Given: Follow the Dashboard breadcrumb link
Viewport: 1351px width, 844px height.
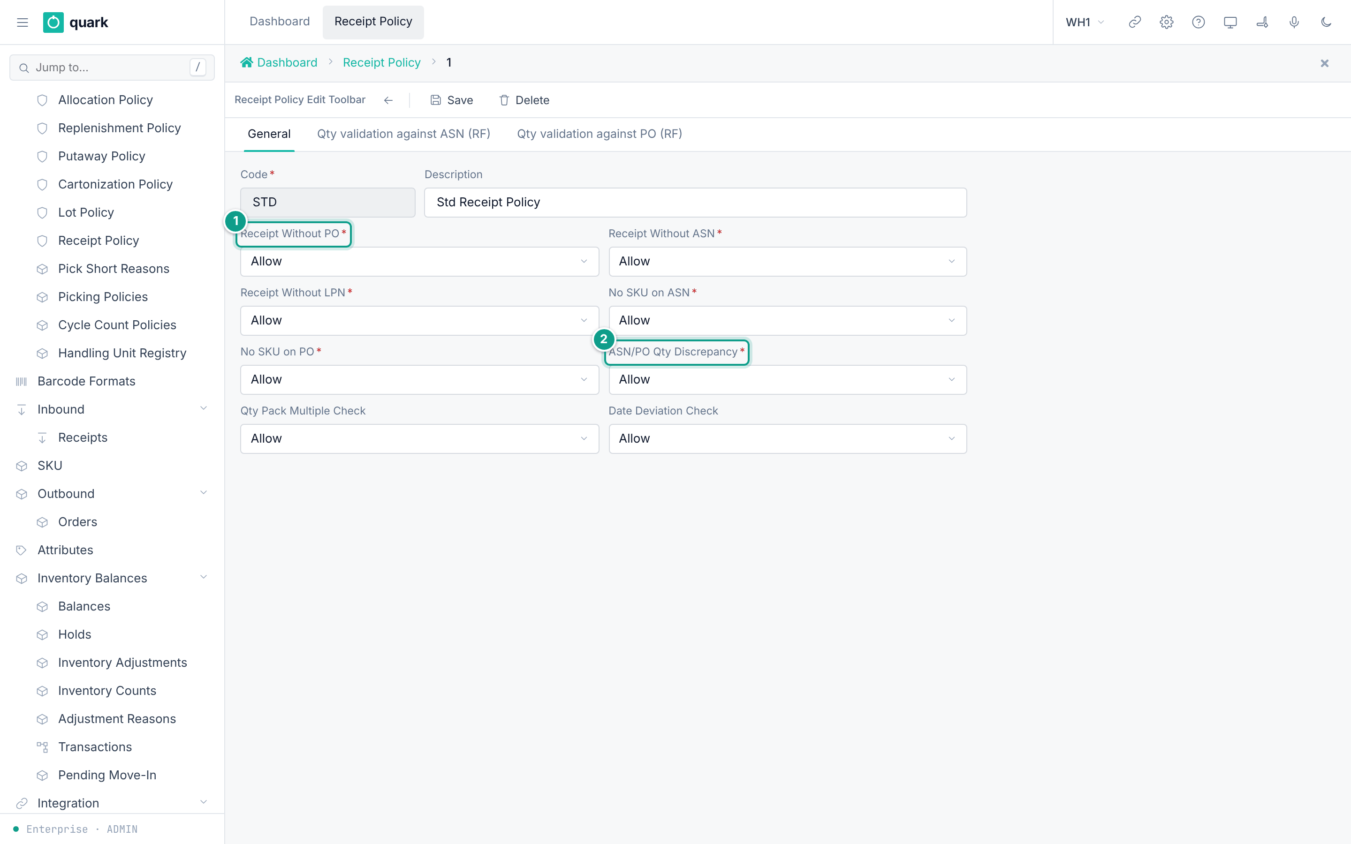Looking at the screenshot, I should click(287, 62).
